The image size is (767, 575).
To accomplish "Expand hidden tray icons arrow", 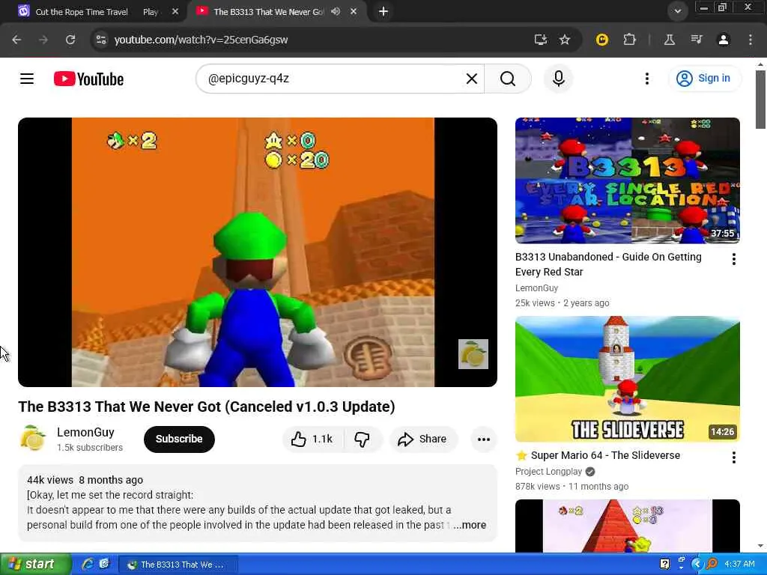I will pyautogui.click(x=697, y=565).
